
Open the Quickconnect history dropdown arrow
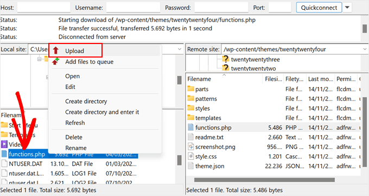(x=347, y=7)
